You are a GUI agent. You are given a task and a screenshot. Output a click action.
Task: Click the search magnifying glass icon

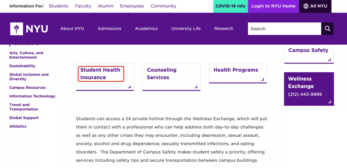[327, 29]
